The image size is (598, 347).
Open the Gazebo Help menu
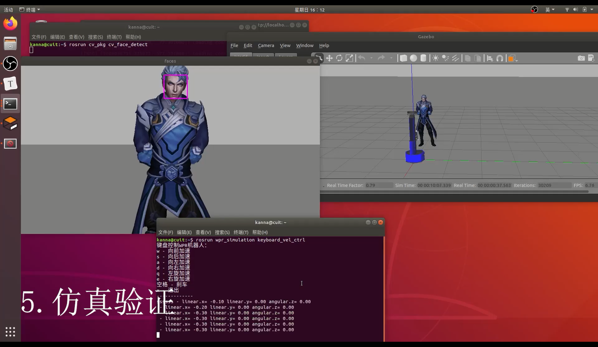tap(324, 45)
